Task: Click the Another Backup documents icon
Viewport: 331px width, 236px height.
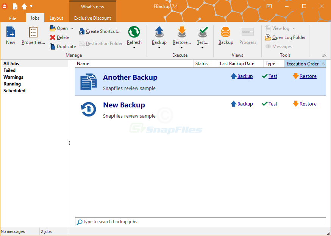Action: click(89, 82)
